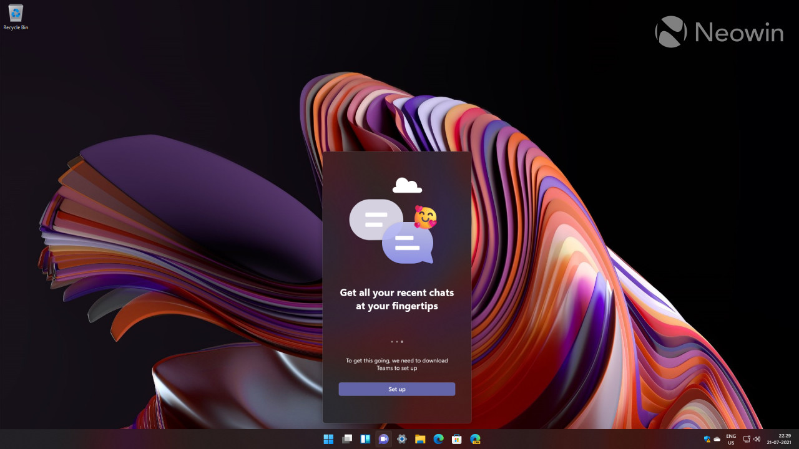Select the Teams Chat taskbar icon
Screen dimensions: 799x449
[x=383, y=438]
